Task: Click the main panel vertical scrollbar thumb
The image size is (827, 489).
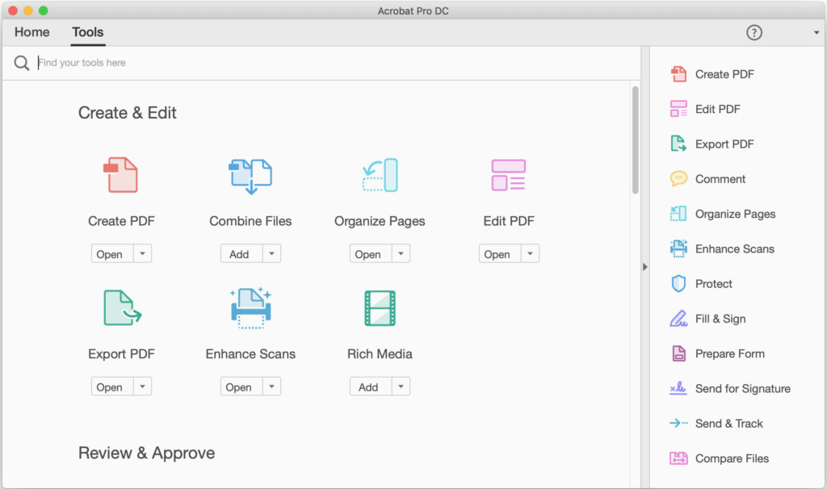Action: [x=635, y=140]
